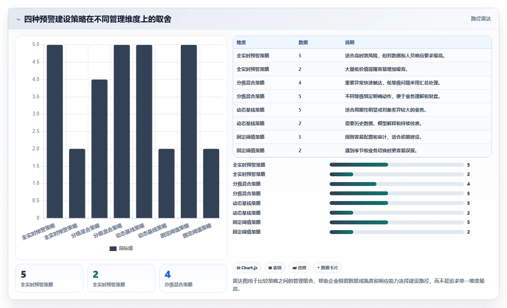Open the card showing 5 全实时预警策略
The height and width of the screenshot is (308, 507).
click(49, 278)
